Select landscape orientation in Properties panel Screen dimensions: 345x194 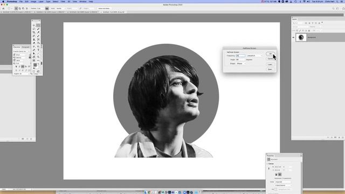[280, 175]
